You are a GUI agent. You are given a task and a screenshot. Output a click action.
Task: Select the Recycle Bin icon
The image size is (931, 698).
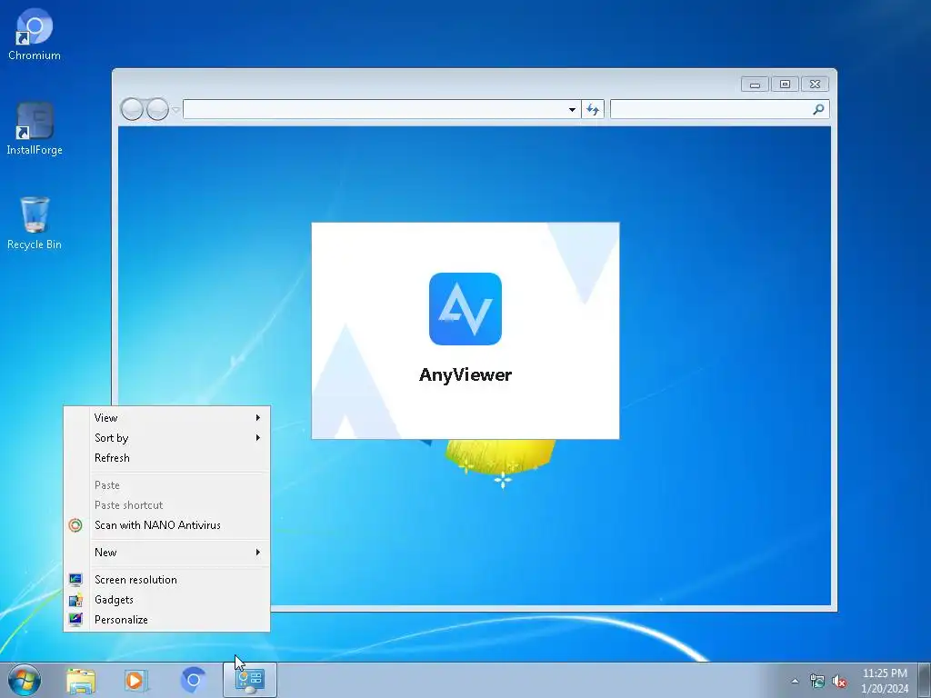35,224
